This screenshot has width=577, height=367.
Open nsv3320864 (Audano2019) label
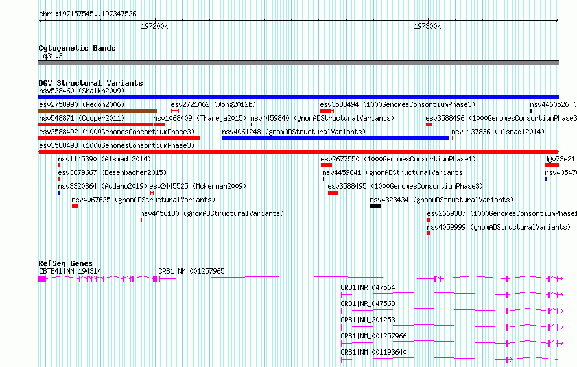point(102,186)
